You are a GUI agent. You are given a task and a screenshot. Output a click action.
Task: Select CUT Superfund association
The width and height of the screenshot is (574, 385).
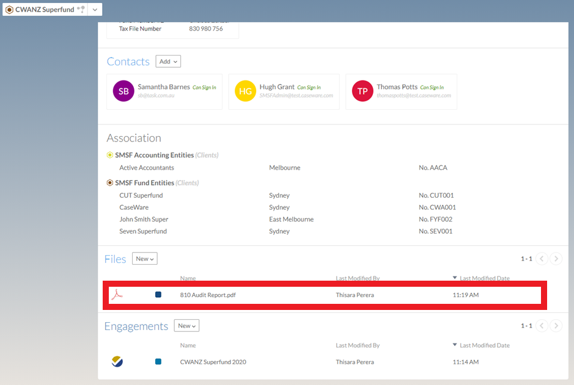click(x=141, y=195)
